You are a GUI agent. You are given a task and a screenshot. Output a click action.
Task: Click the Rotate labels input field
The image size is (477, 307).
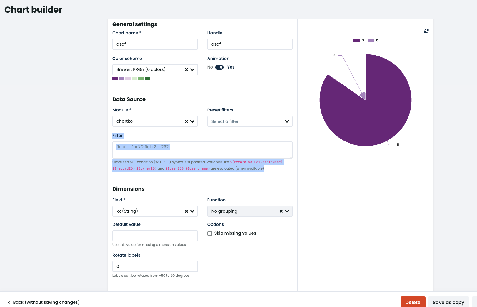pos(155,266)
